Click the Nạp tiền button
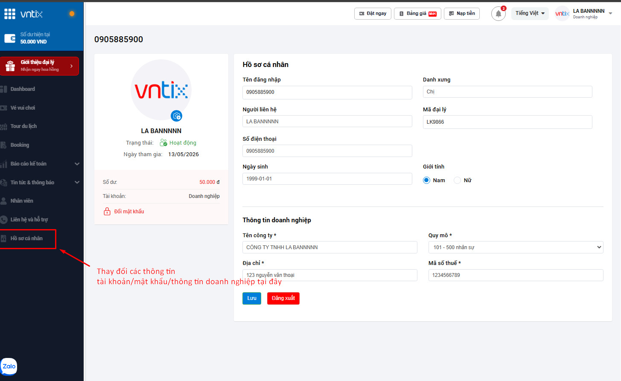This screenshot has height=381, width=621. click(x=462, y=14)
